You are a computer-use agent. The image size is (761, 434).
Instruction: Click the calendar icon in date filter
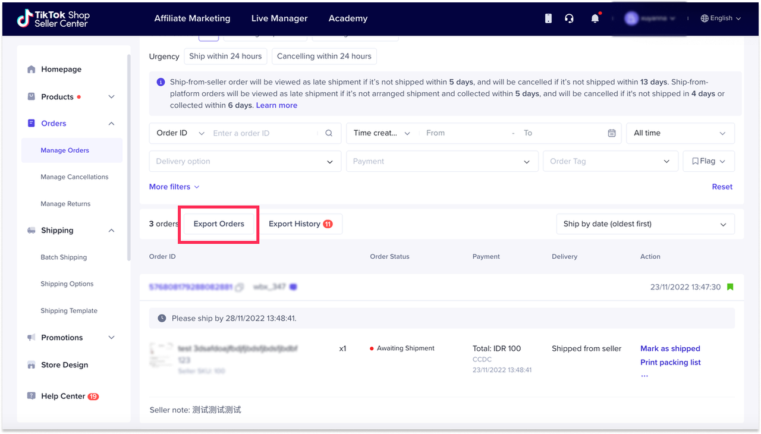[x=611, y=133]
